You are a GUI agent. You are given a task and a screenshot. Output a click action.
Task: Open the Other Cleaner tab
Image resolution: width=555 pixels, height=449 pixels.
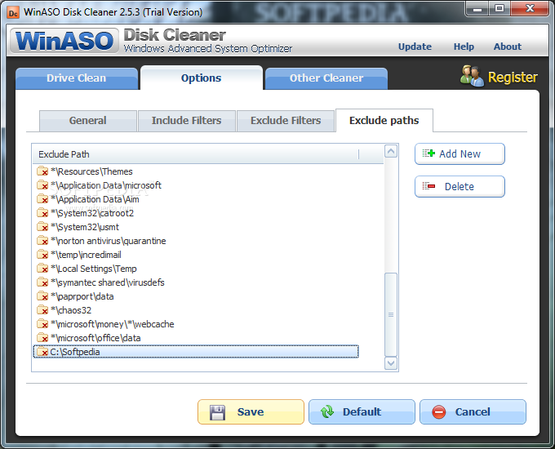[326, 78]
